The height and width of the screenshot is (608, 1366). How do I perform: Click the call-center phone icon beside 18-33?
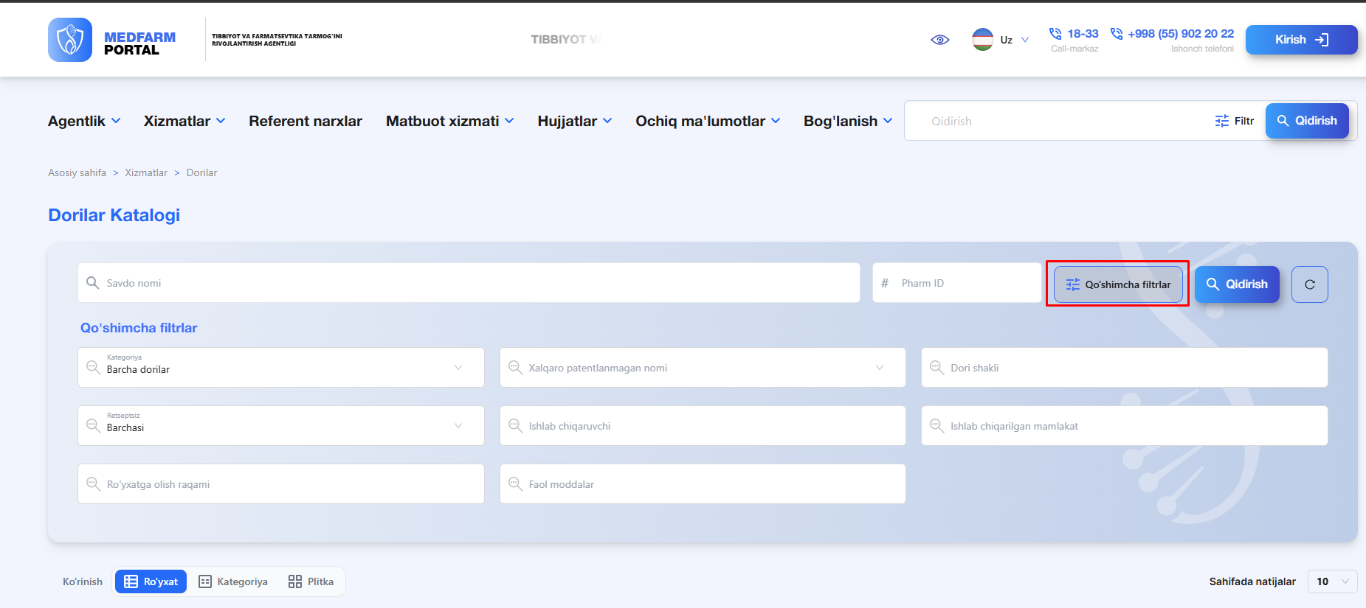pyautogui.click(x=1055, y=34)
